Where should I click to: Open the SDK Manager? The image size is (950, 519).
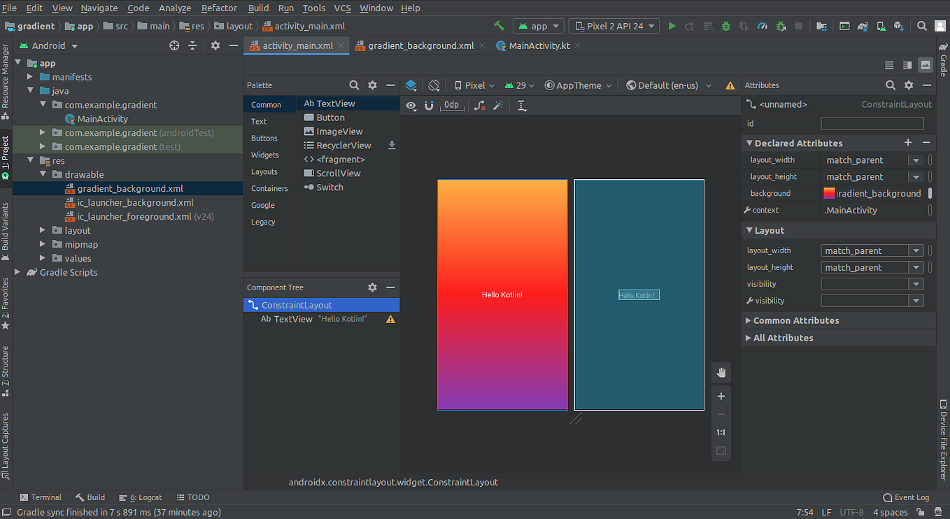click(900, 26)
